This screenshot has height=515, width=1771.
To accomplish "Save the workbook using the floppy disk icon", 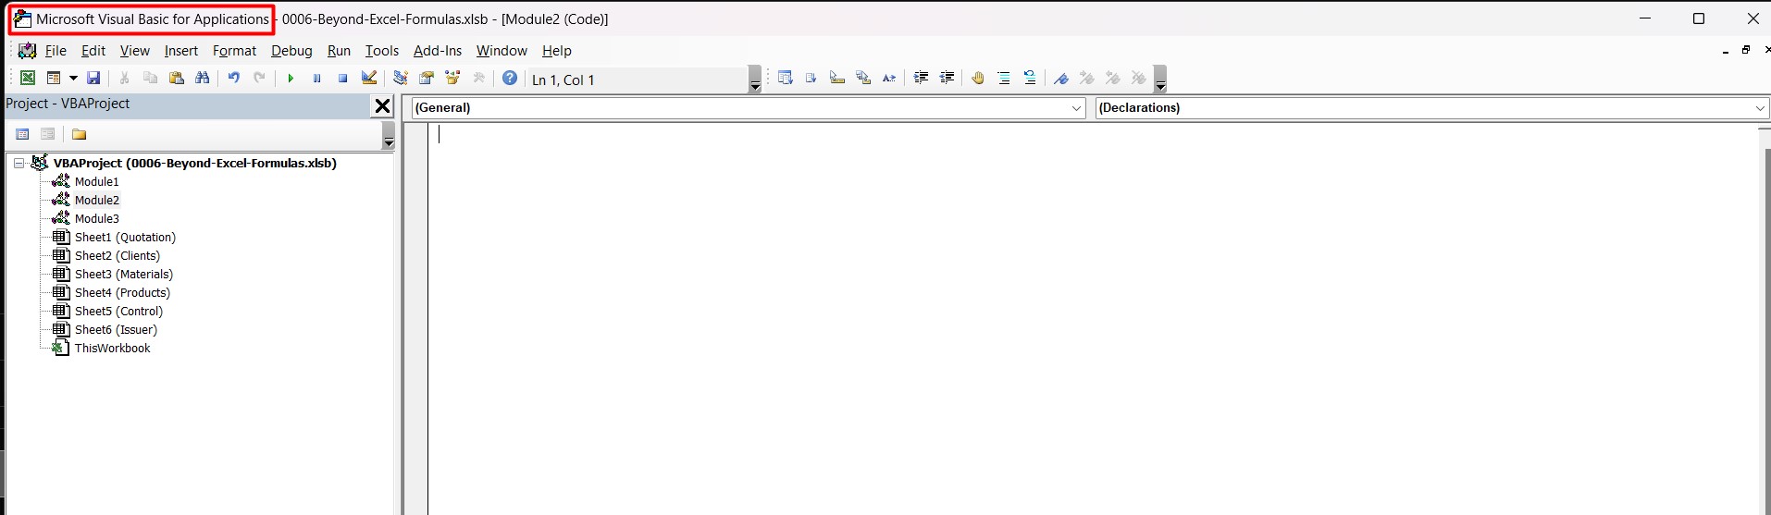I will [x=93, y=79].
